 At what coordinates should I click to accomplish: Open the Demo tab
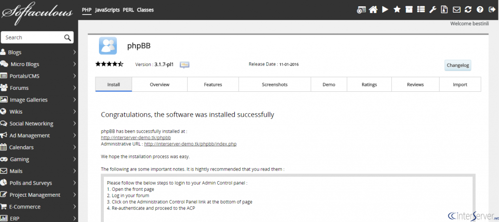click(329, 85)
